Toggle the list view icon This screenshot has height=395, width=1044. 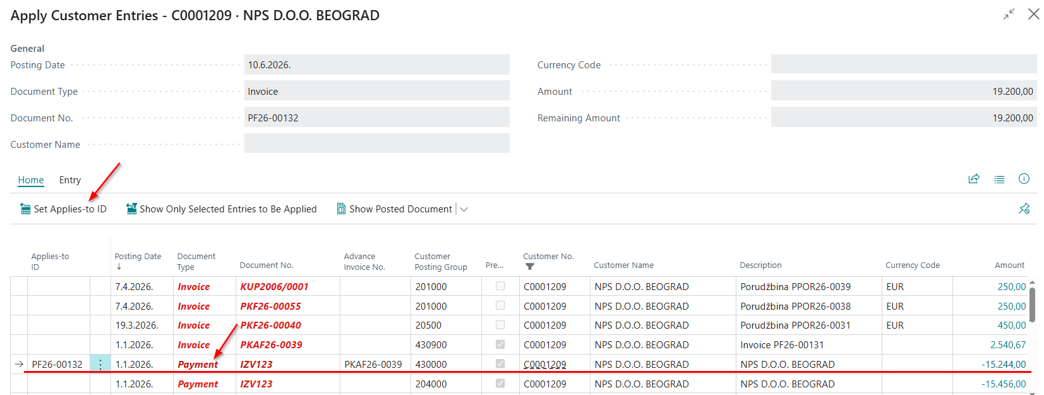tap(999, 179)
